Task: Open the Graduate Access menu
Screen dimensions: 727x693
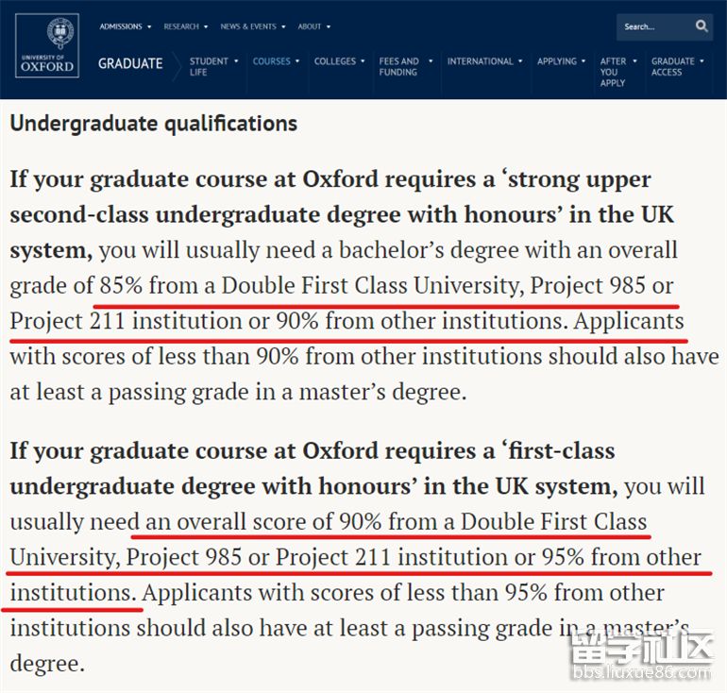Action: click(677, 67)
